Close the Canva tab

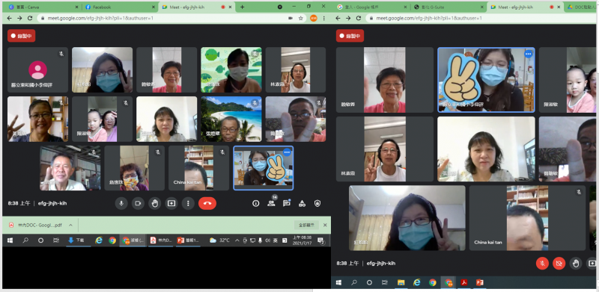tap(77, 7)
